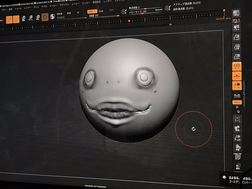
Task: Select the Rotate transform icon
Action: click(38, 17)
